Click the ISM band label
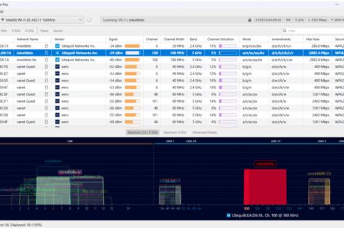Image resolution: width=344 pixels, height=229 pixels. [x=70, y=141]
